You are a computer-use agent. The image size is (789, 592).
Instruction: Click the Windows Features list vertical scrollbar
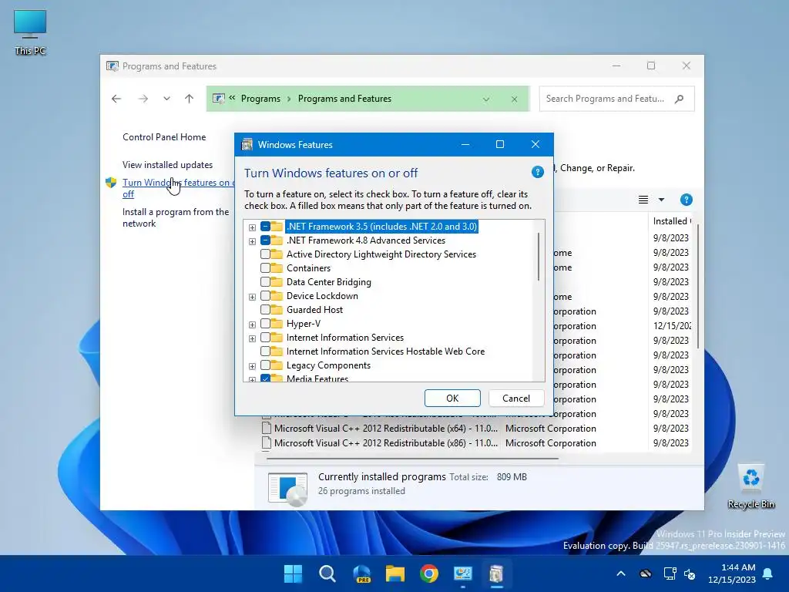(539, 256)
